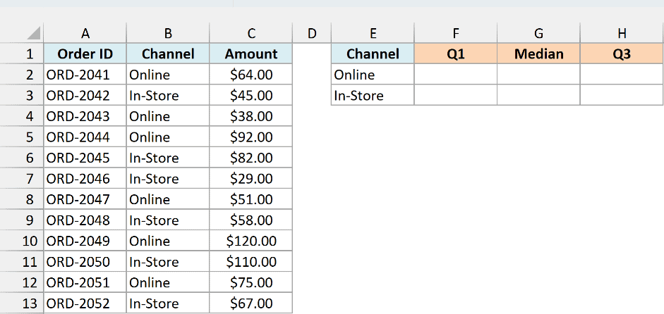This screenshot has height=314, width=664.
Task: Select empty Median cell for Online
Action: pos(538,75)
